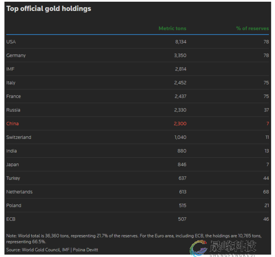Viewport: 275px width, 257px height.
Task: Select the highlighted China row label
Action: 12,123
